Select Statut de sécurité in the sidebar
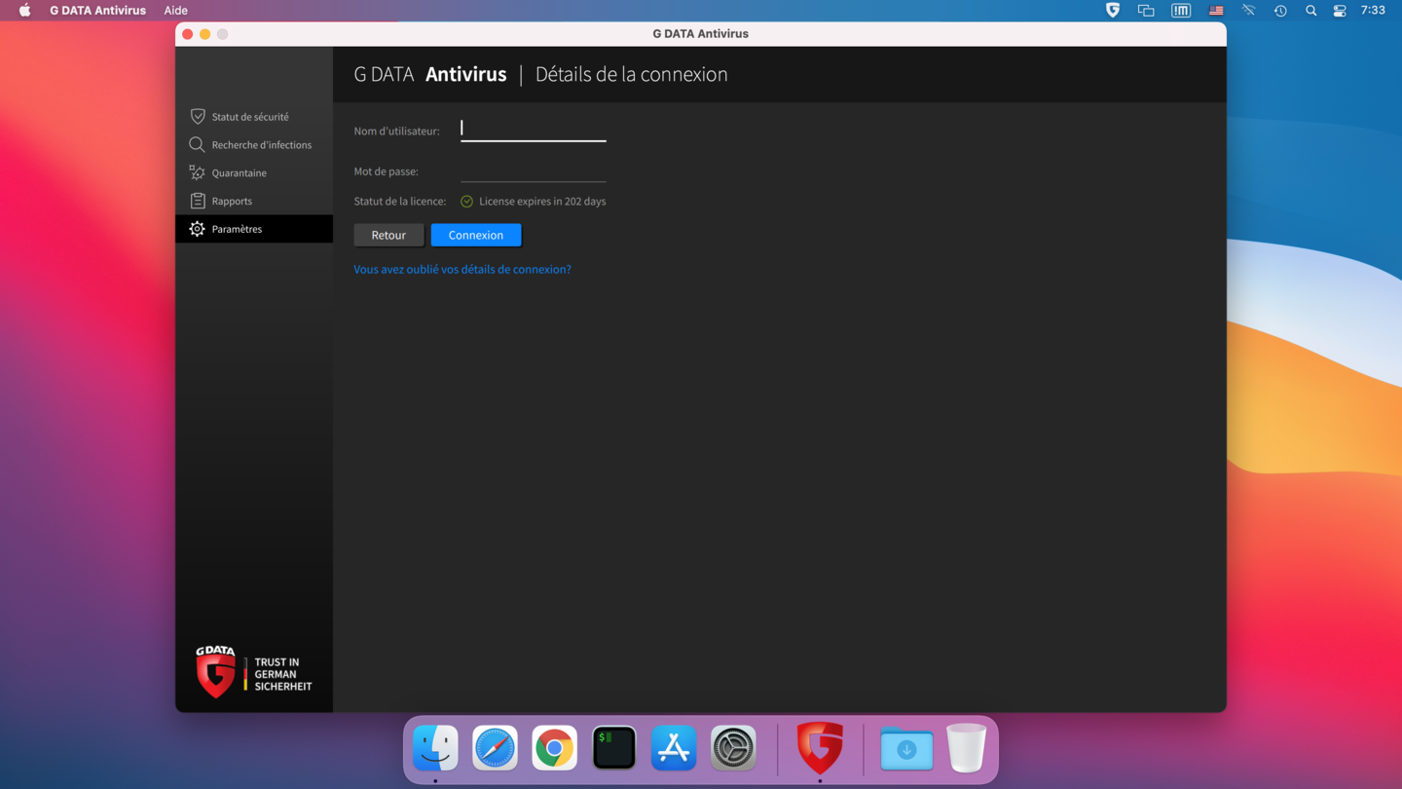 coord(254,117)
